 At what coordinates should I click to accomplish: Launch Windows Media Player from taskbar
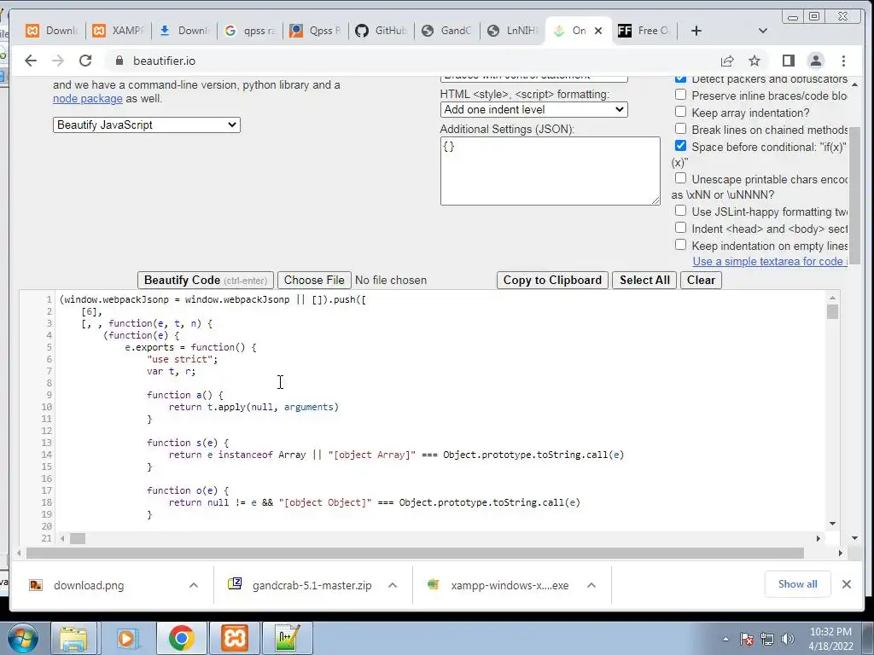(126, 638)
